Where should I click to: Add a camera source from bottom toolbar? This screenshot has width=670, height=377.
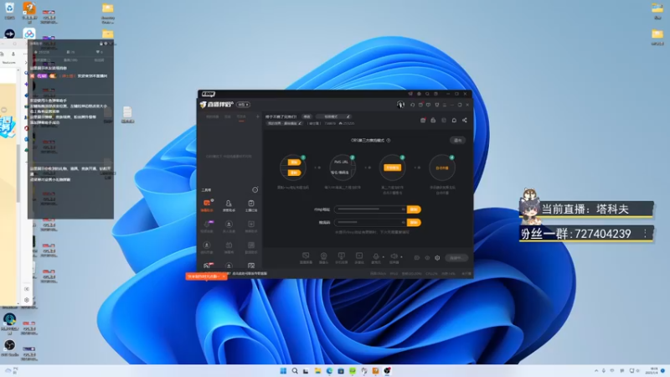point(323,257)
